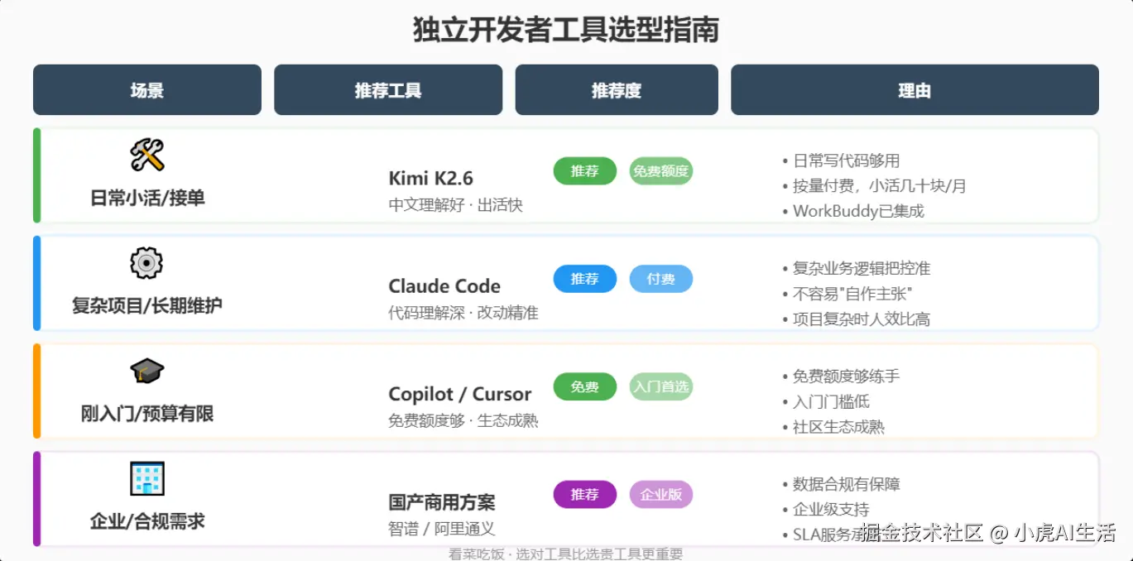Click the Claude Code tool name
This screenshot has width=1133, height=561.
[444, 286]
